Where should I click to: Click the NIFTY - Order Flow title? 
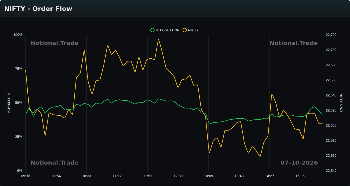pyautogui.click(x=38, y=9)
